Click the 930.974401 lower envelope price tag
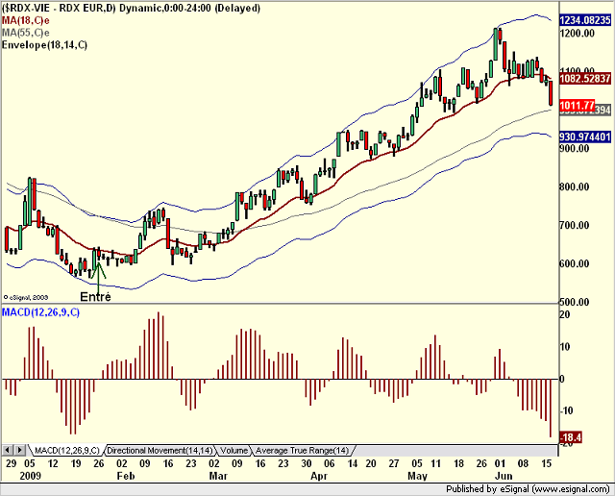 pos(585,136)
